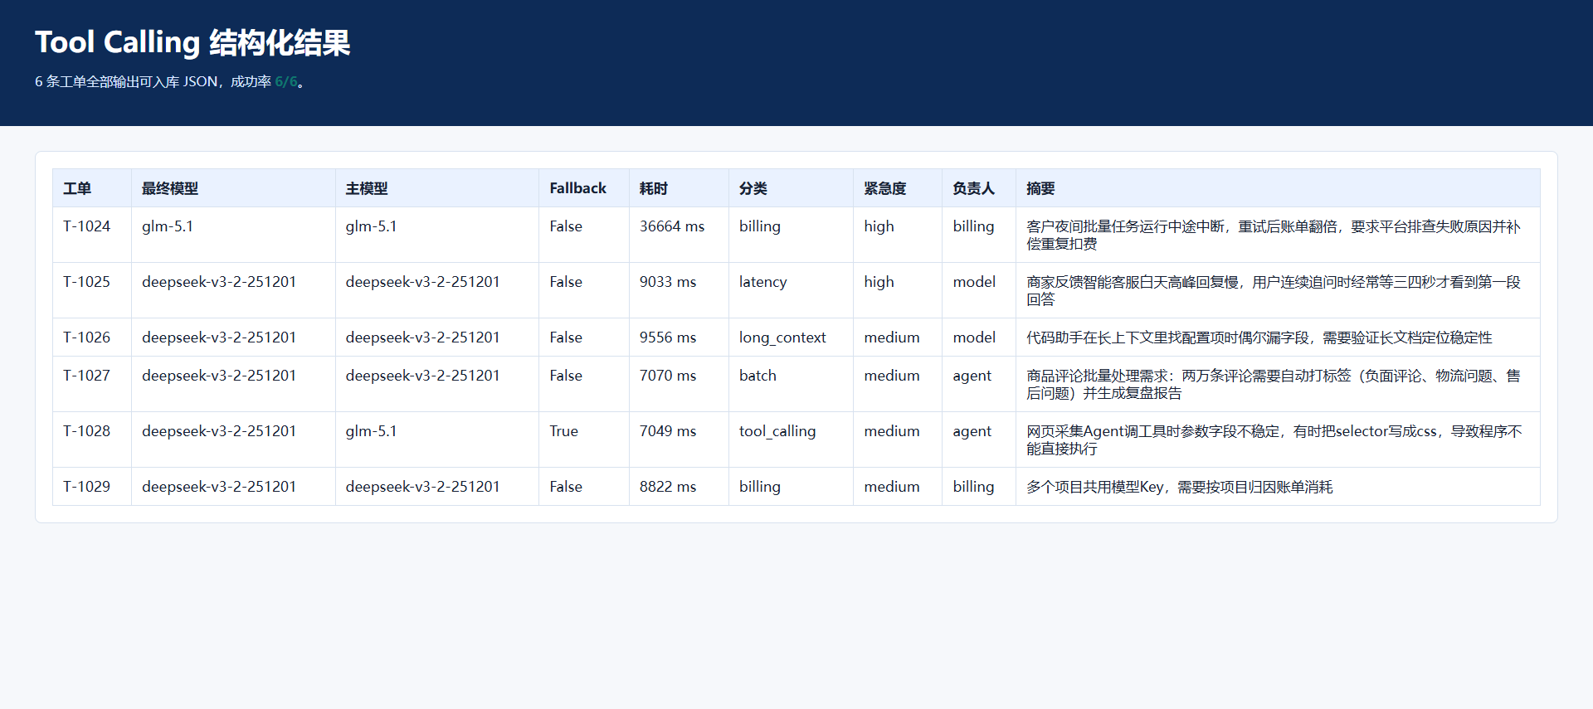
Task: Click summary starting '客户夜间批量任务运行中途中断'
Action: point(1274,235)
